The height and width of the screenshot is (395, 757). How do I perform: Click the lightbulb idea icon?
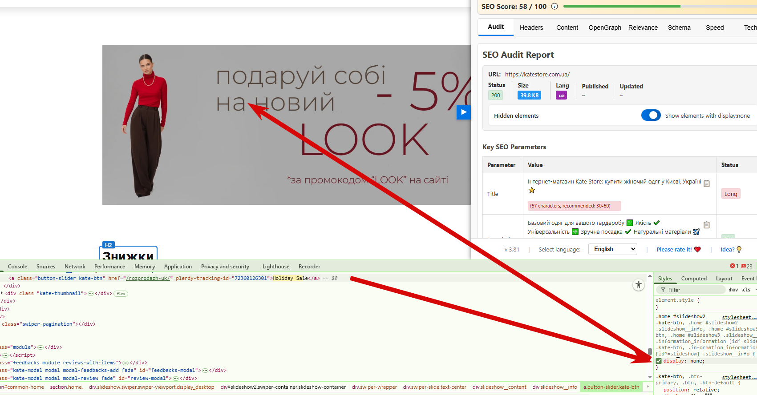(x=739, y=249)
